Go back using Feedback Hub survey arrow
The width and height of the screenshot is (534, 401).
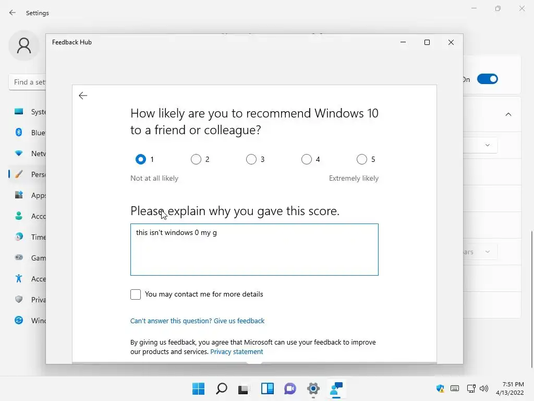[x=83, y=96]
